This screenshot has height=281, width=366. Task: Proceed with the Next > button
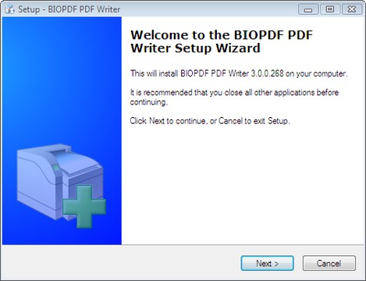[267, 263]
